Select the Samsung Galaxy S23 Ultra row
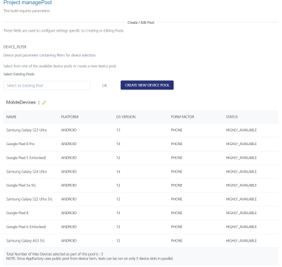282x267 pixels. (x=141, y=130)
